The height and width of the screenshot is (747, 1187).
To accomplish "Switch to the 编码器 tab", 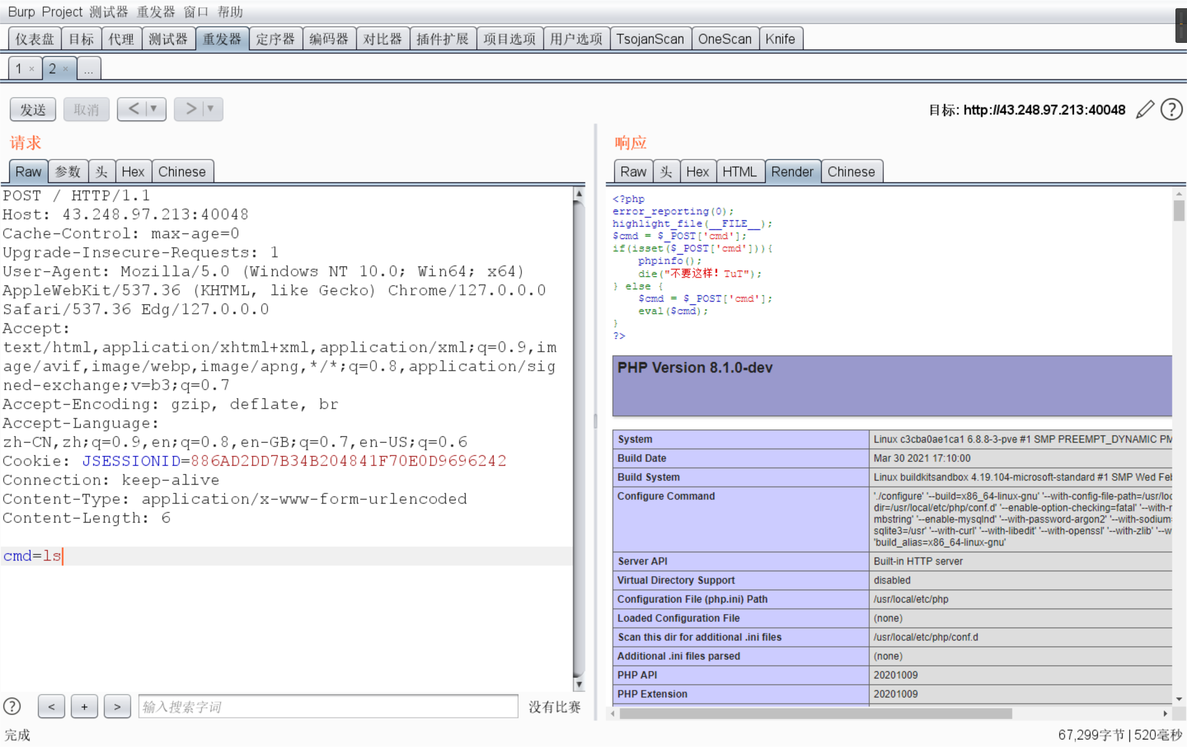I will (329, 39).
